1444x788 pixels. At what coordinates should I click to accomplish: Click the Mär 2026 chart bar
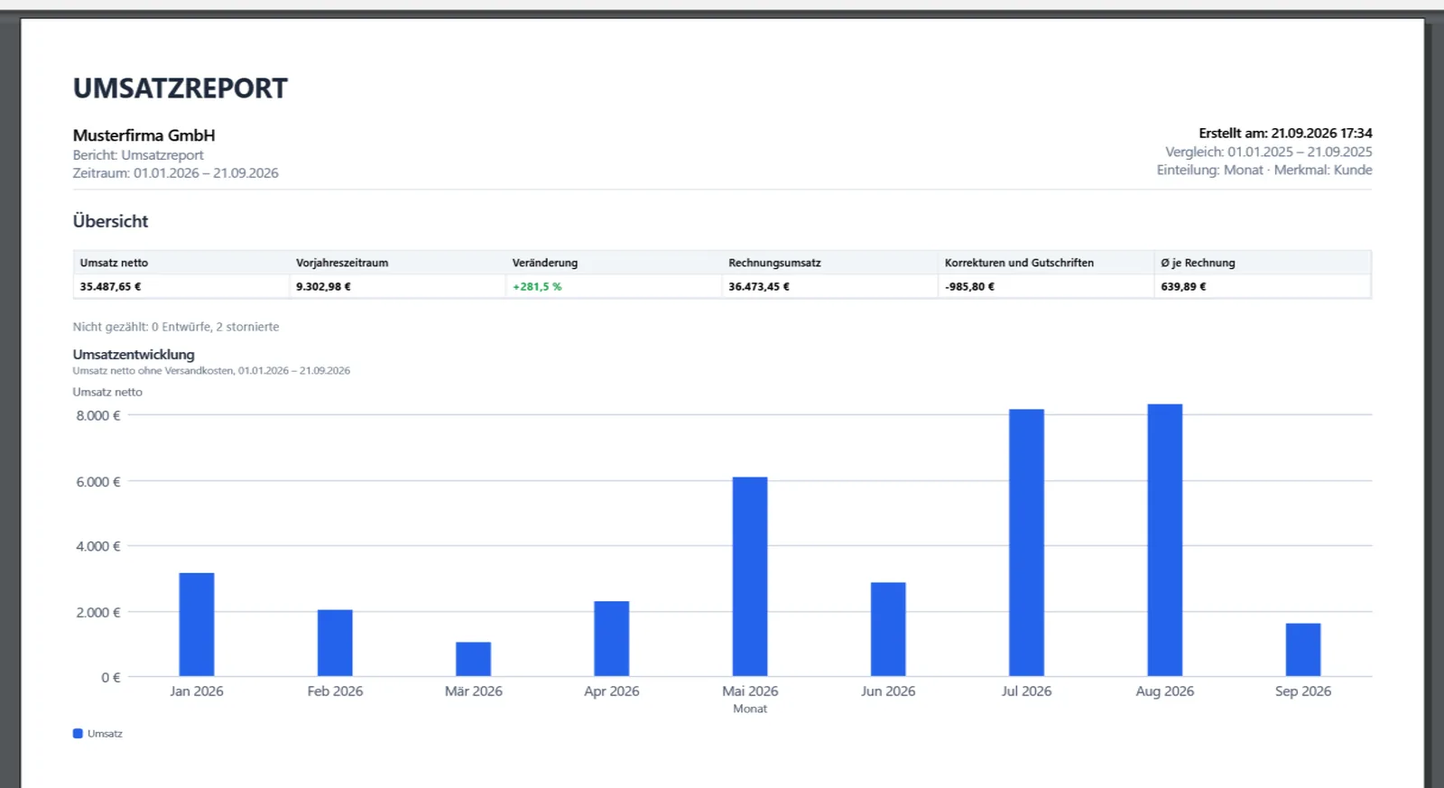click(473, 660)
